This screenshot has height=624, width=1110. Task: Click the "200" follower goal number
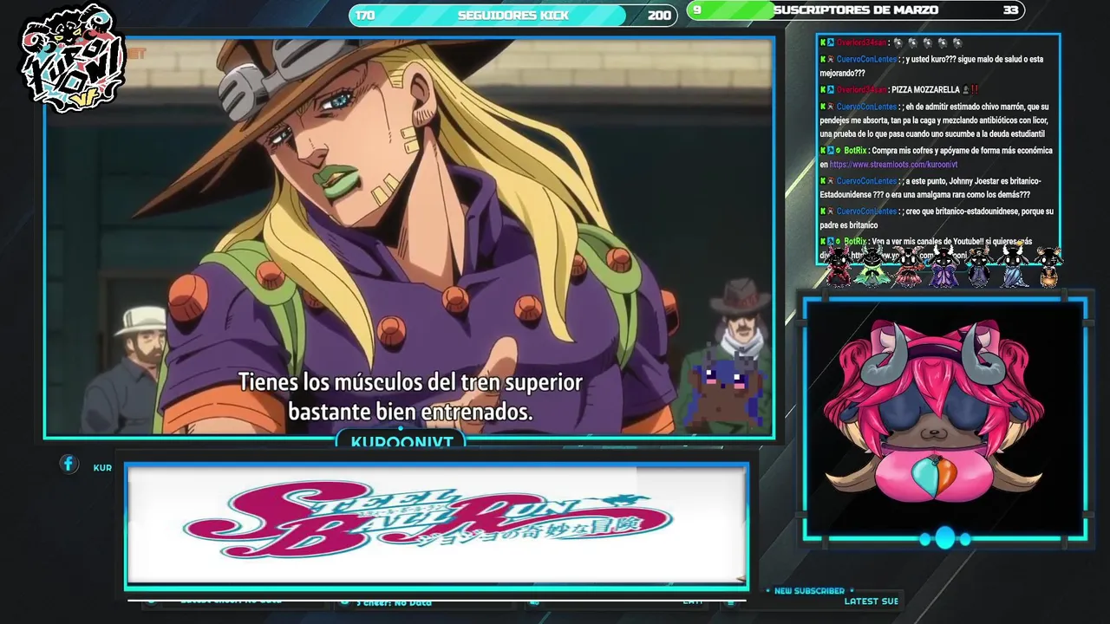659,16
